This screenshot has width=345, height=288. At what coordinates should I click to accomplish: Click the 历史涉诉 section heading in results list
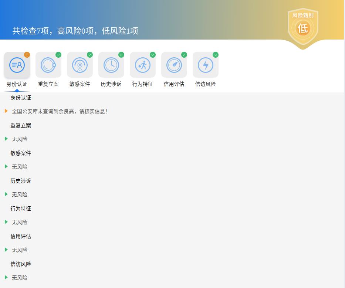click(x=21, y=181)
